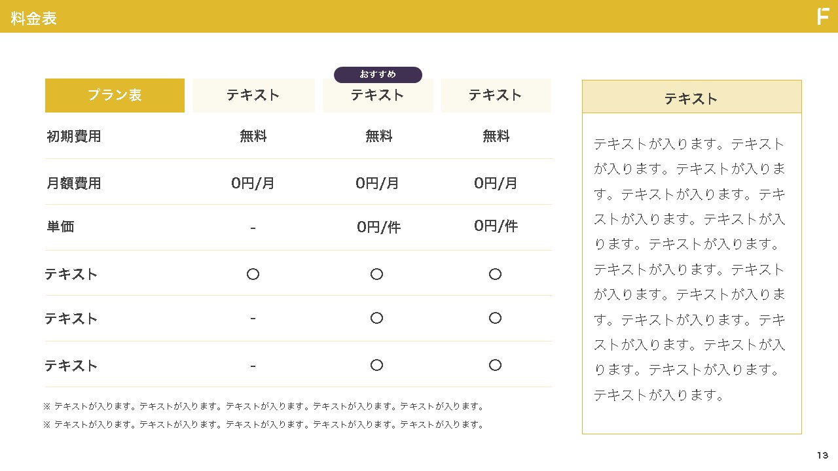Click the page number 13
838x471 pixels.
click(x=822, y=455)
